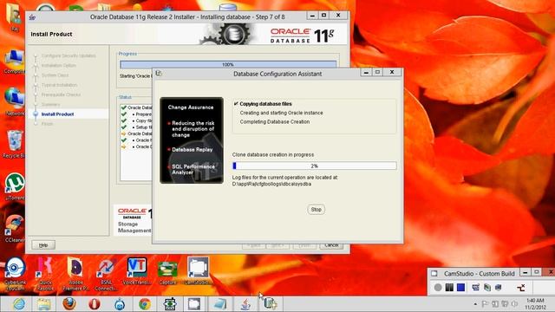Viewport: 555px width, 312px height.
Task: Click the 'Creating and starting Oracle instance' step
Action: [281, 113]
